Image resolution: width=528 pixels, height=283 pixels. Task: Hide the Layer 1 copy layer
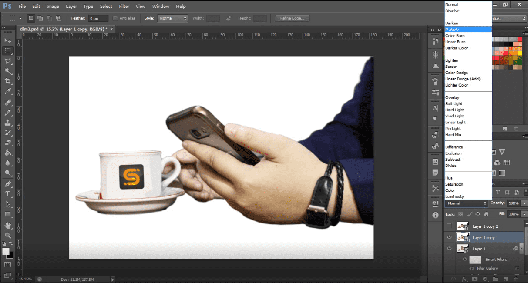449,237
